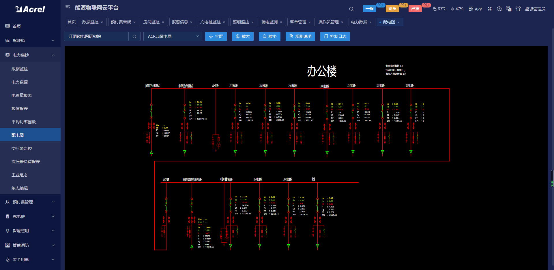Expand the 驾驶舱 sidebar menu

tap(30, 41)
